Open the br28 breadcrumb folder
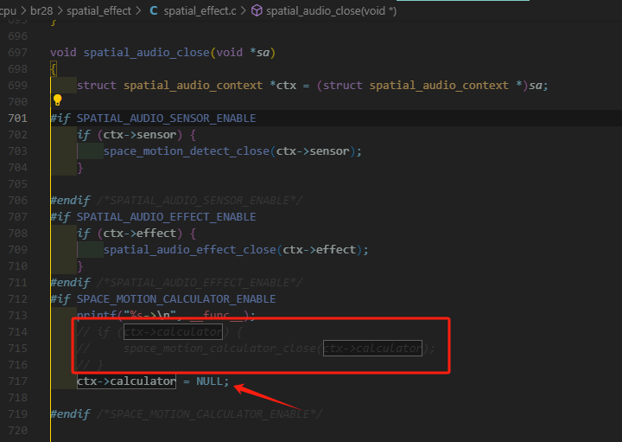 41,10
